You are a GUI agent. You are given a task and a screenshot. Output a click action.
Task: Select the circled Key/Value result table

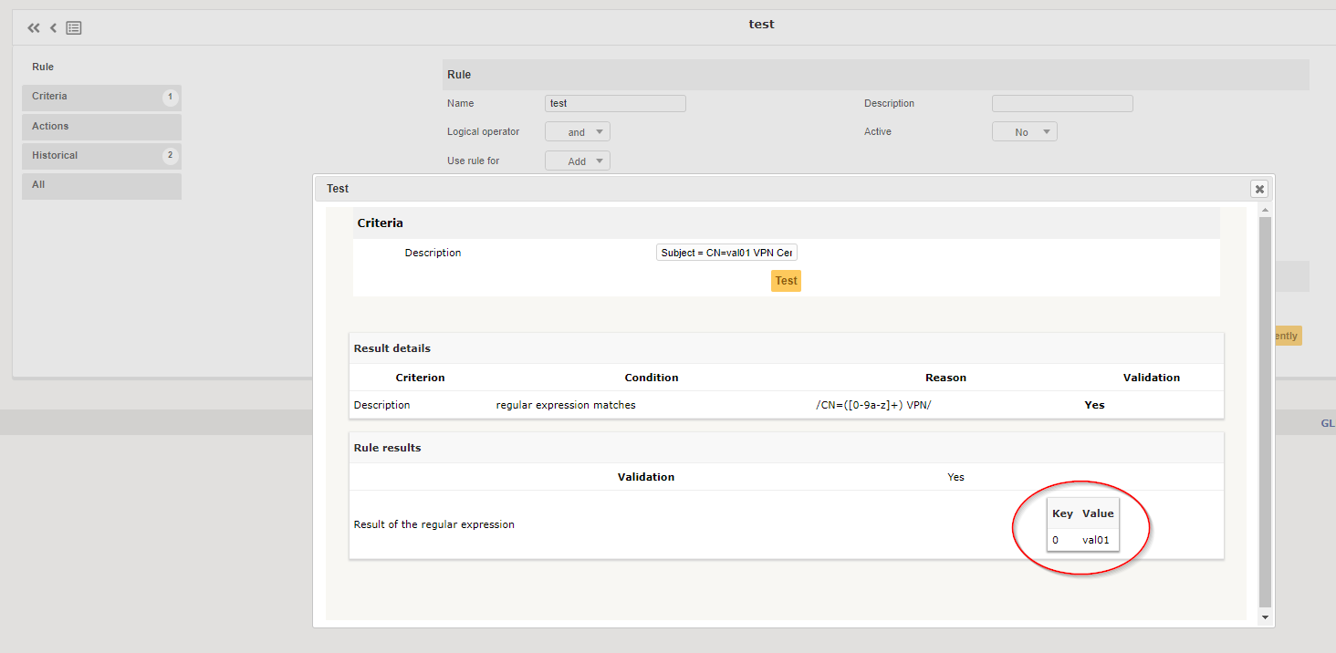[1082, 526]
